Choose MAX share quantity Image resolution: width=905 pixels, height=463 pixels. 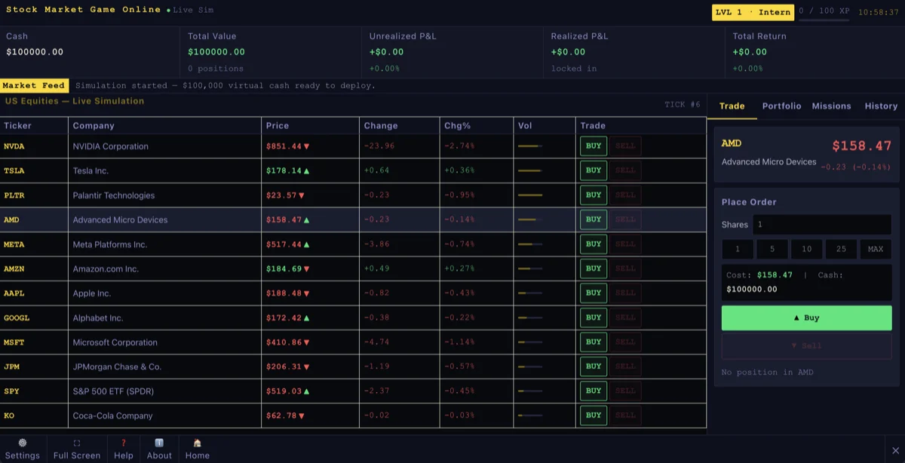[876, 249]
